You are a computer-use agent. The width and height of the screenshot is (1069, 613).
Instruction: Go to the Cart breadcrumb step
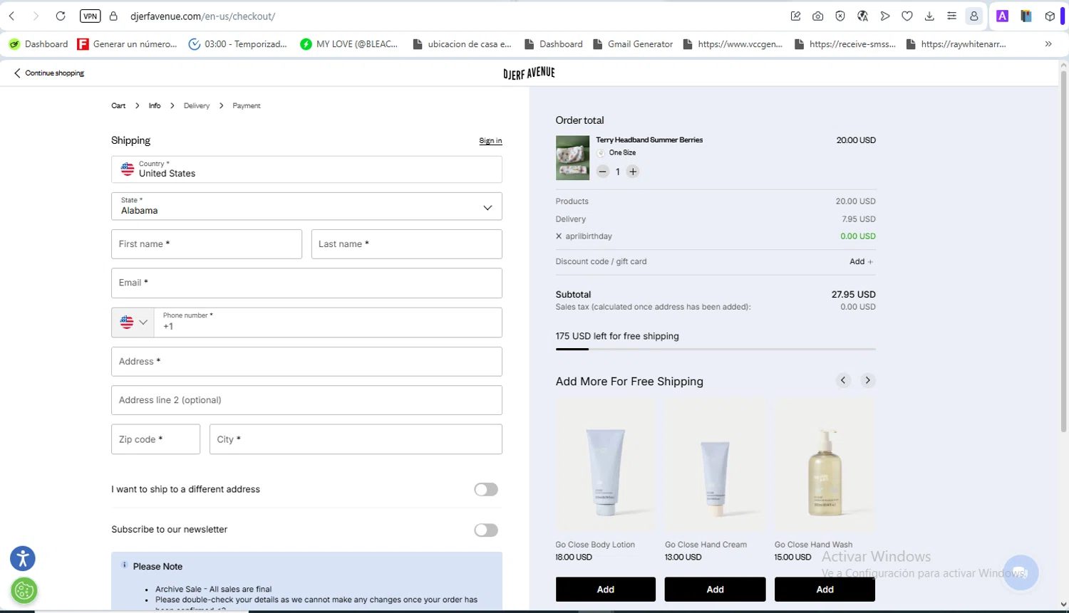point(118,105)
